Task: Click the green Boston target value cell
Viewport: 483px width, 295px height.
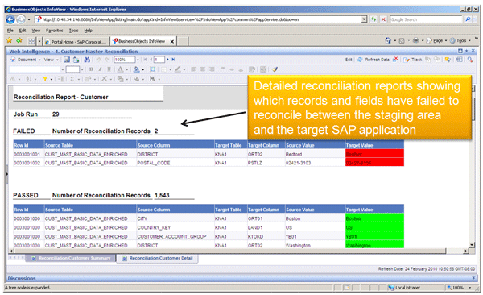Action: click(x=374, y=218)
